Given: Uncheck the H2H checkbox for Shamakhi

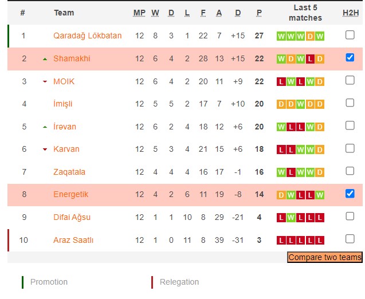Looking at the screenshot, I should (x=350, y=57).
